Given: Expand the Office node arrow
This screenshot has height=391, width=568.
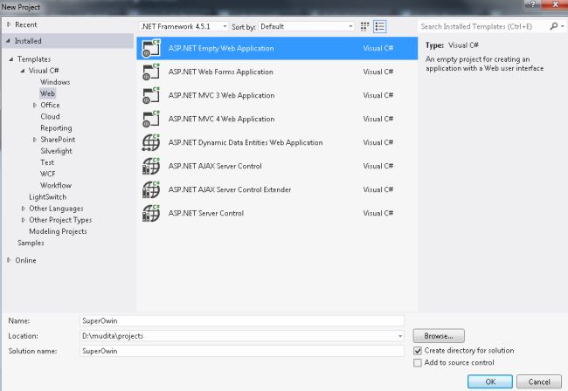Looking at the screenshot, I should coord(35,106).
